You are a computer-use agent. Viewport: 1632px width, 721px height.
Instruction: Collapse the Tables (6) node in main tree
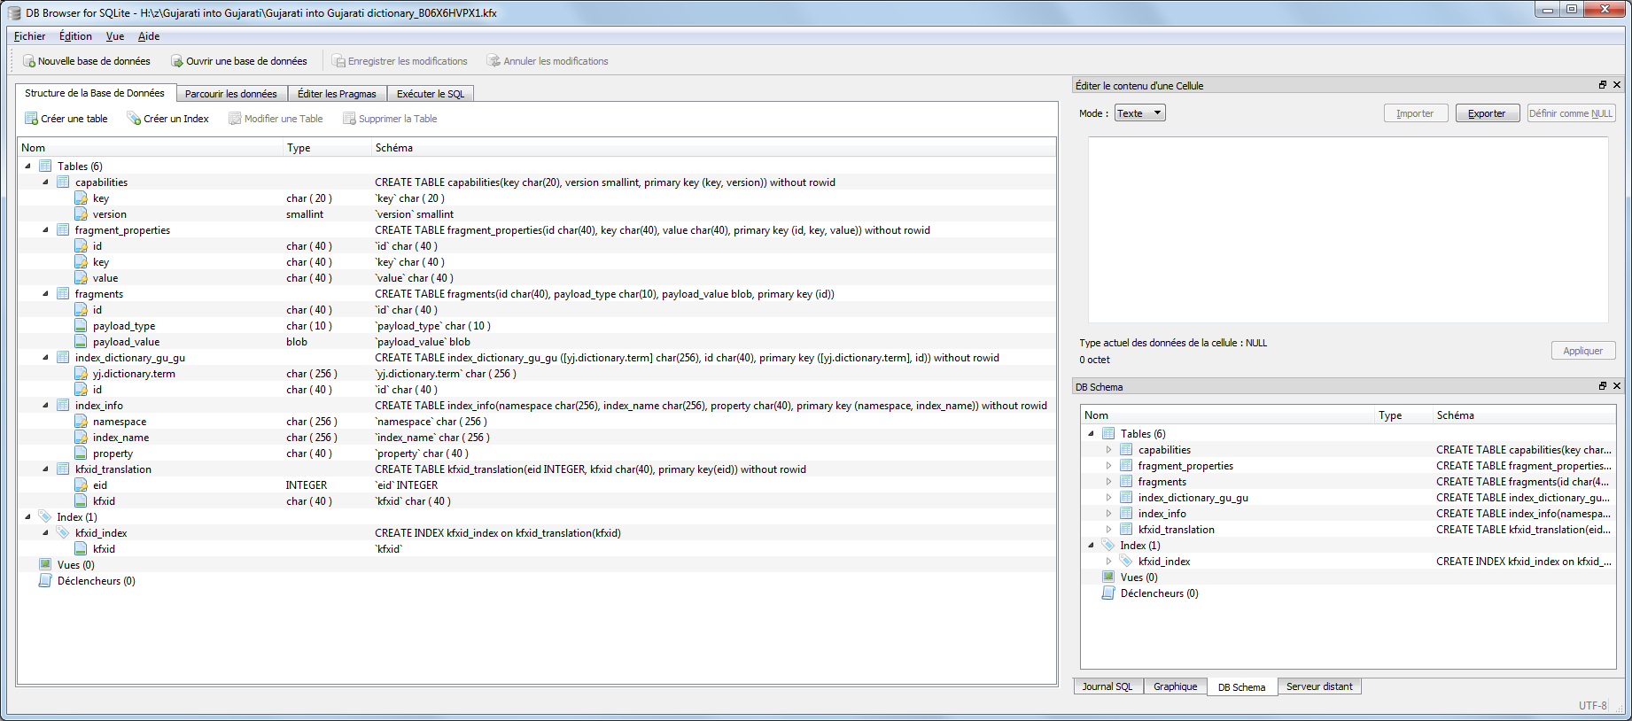[x=27, y=167]
